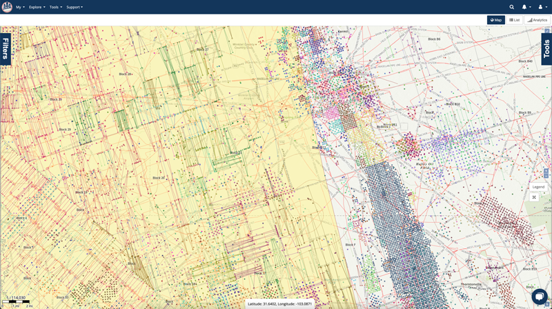552x309 pixels.
Task: Open the Filters side panel
Action: pyautogui.click(x=6, y=49)
